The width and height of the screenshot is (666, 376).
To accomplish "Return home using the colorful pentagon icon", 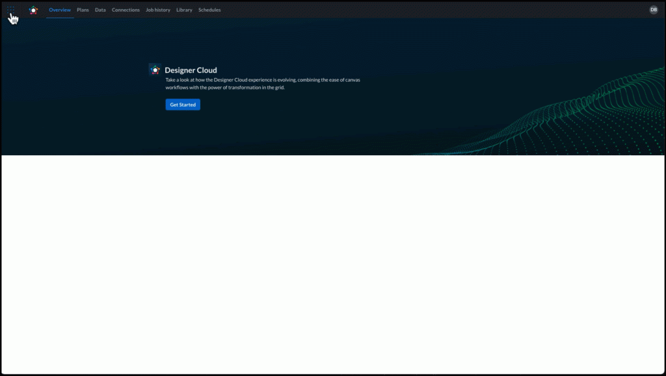I will pos(33,10).
